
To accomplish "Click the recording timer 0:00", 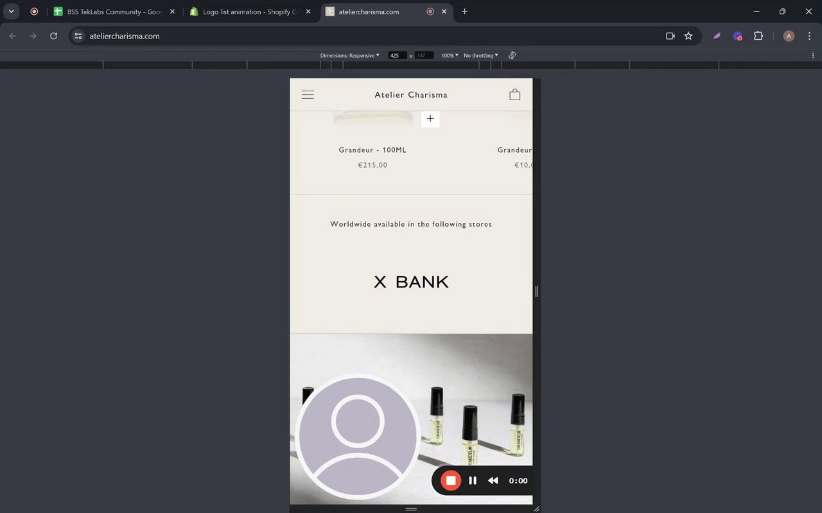I will (x=518, y=480).
